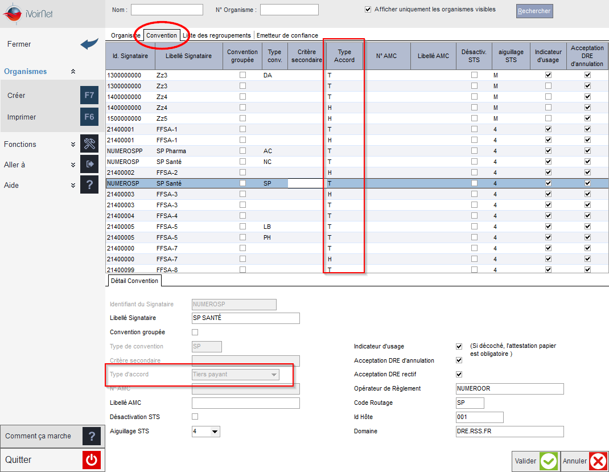Open the Type d'accord combo box
This screenshot has width=609, height=472.
pos(236,375)
